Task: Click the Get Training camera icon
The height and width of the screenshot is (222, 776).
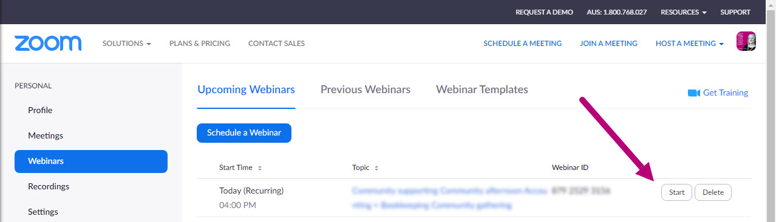Action: pos(694,93)
